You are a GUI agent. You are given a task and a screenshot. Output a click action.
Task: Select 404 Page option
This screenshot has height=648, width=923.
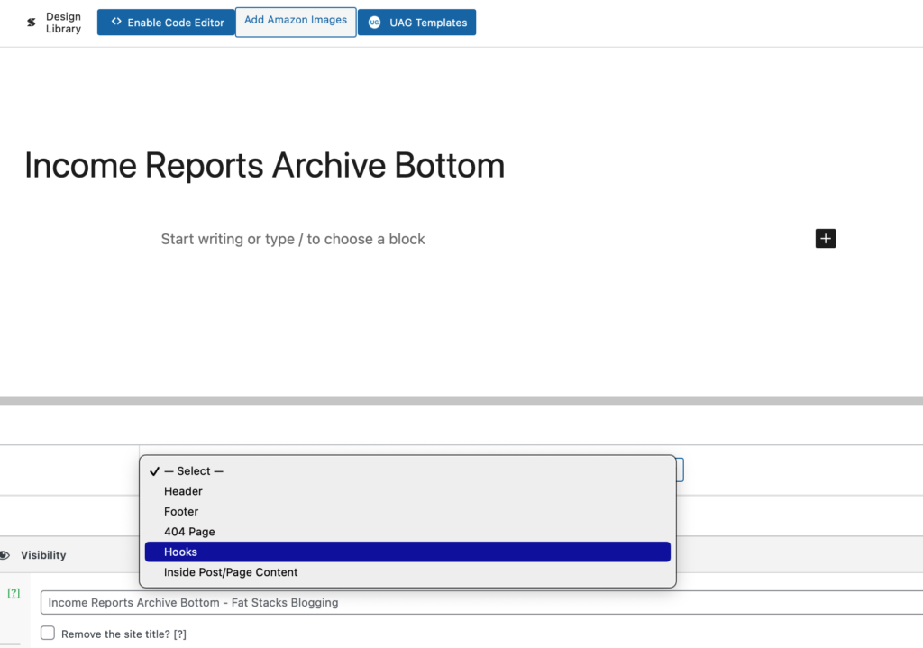[407, 532]
